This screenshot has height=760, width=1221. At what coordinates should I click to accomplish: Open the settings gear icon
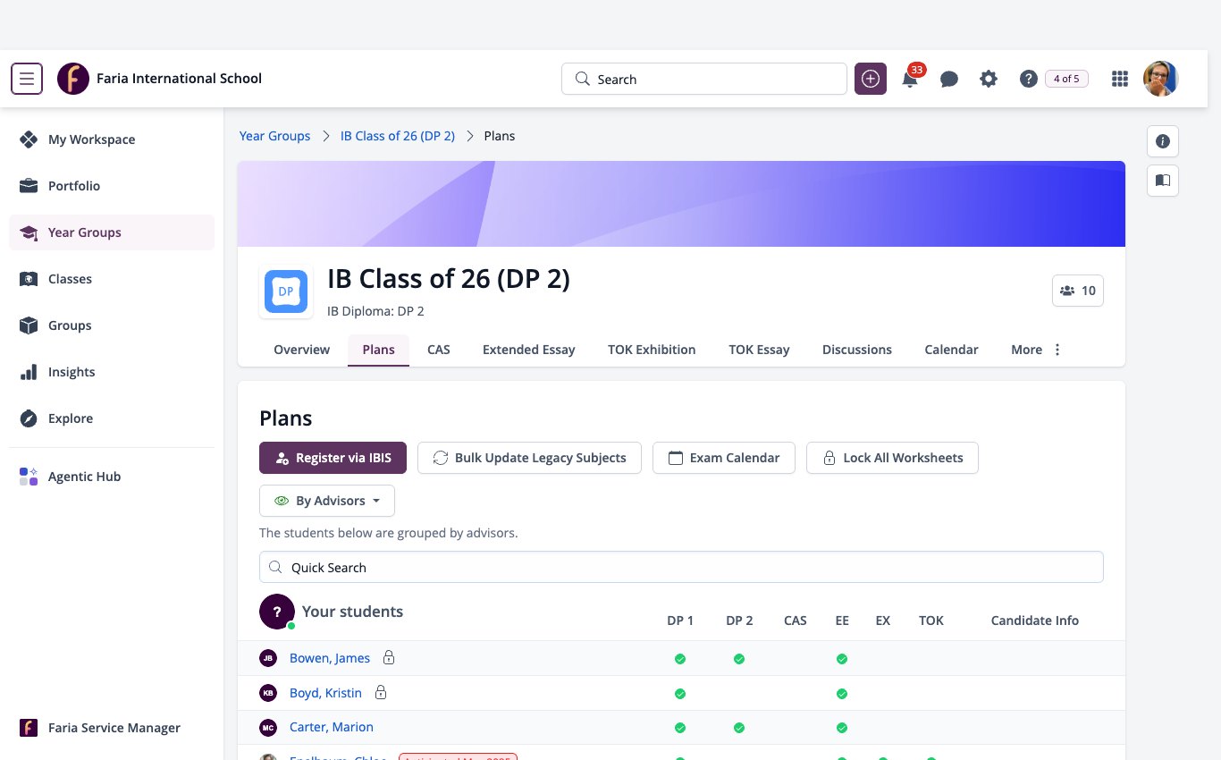tap(989, 79)
